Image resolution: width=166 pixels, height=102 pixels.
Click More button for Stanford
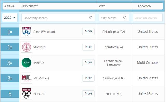pos(88,47)
